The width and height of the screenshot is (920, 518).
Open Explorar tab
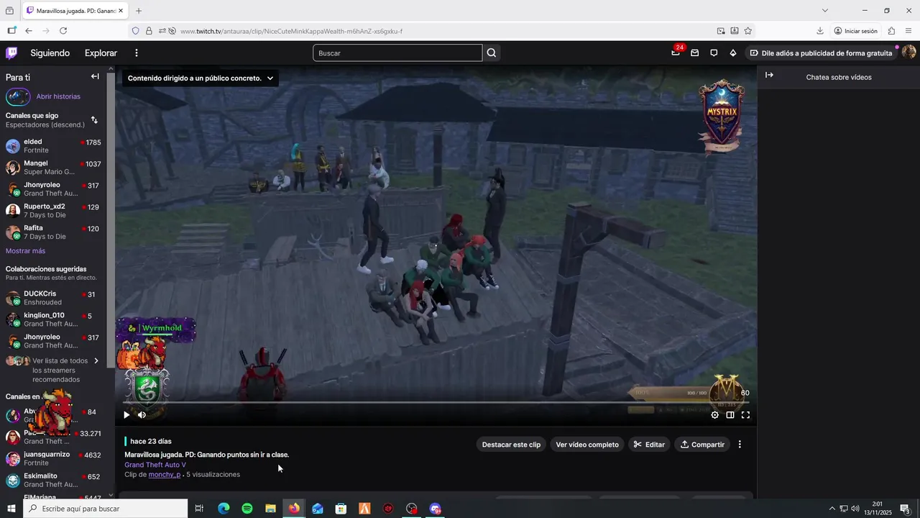(101, 53)
